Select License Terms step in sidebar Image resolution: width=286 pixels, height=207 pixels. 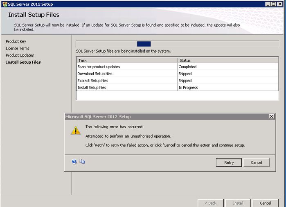[18, 48]
